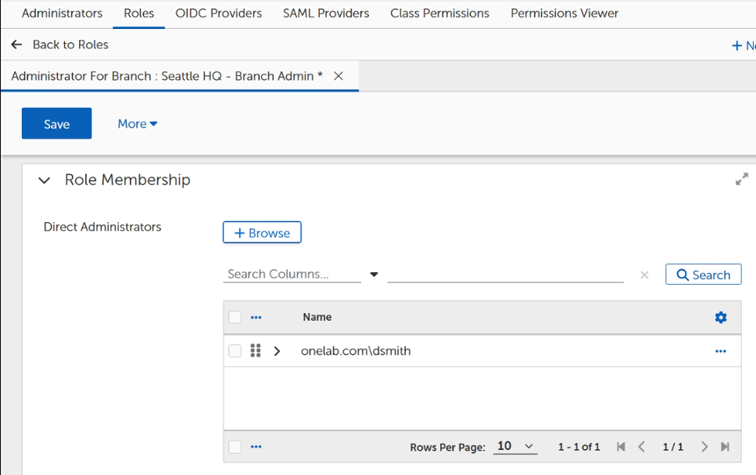Tick the select-all checkbox in table header

click(x=235, y=317)
